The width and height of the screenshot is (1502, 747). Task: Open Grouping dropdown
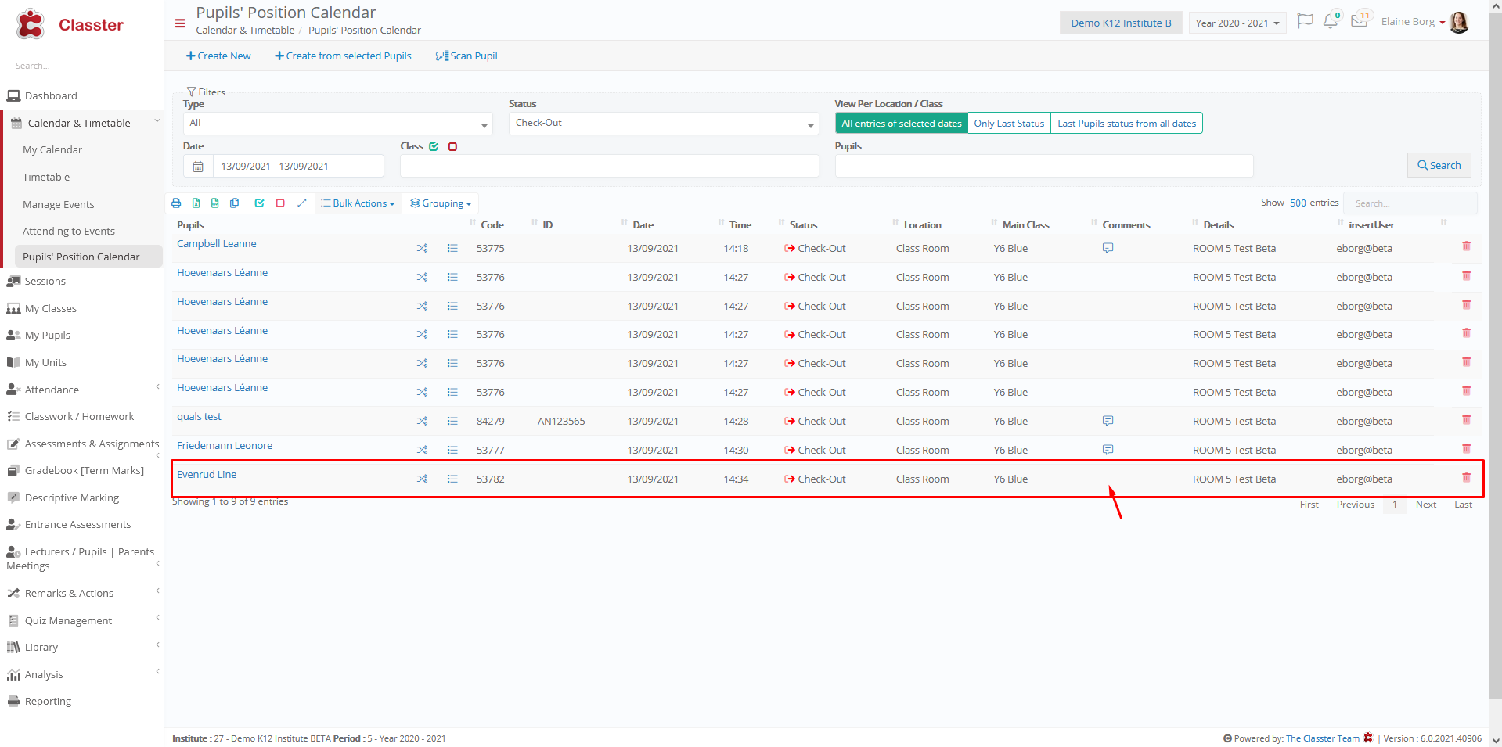tap(441, 203)
